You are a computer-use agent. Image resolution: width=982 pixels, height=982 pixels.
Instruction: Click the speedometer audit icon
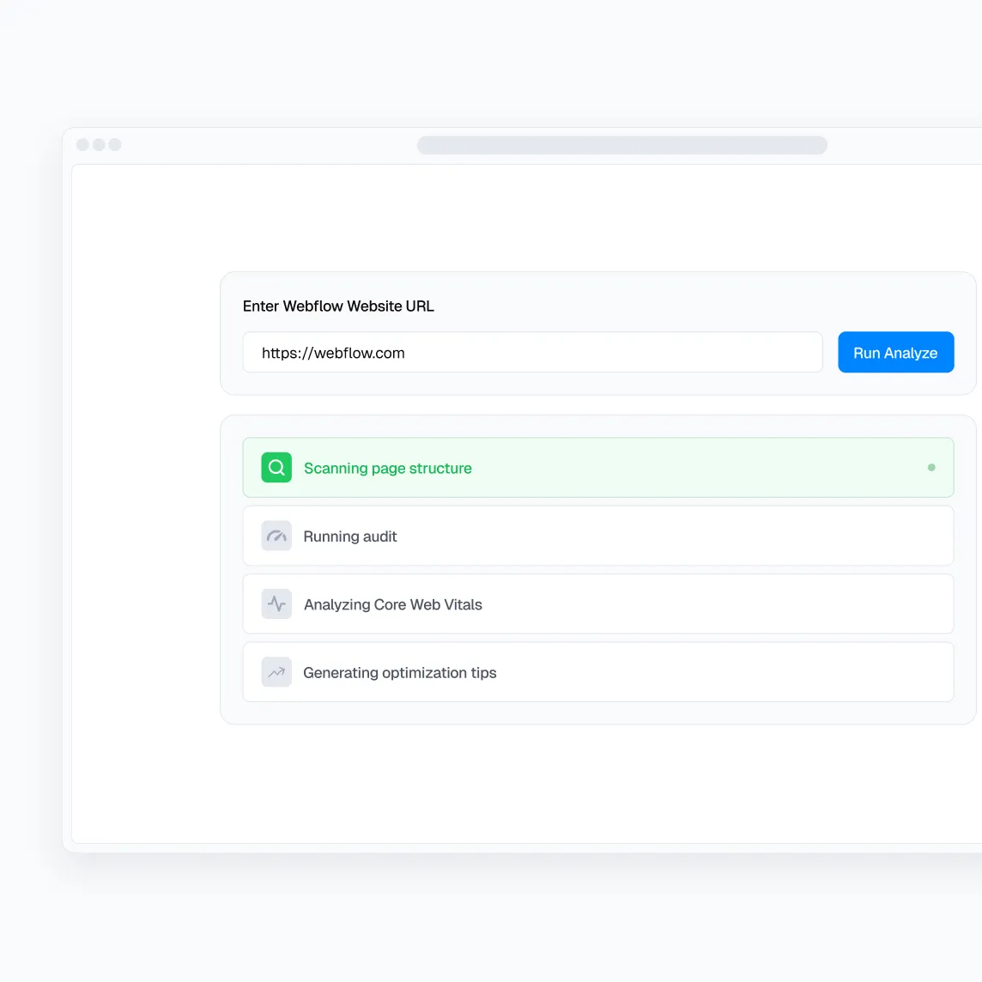tap(276, 535)
